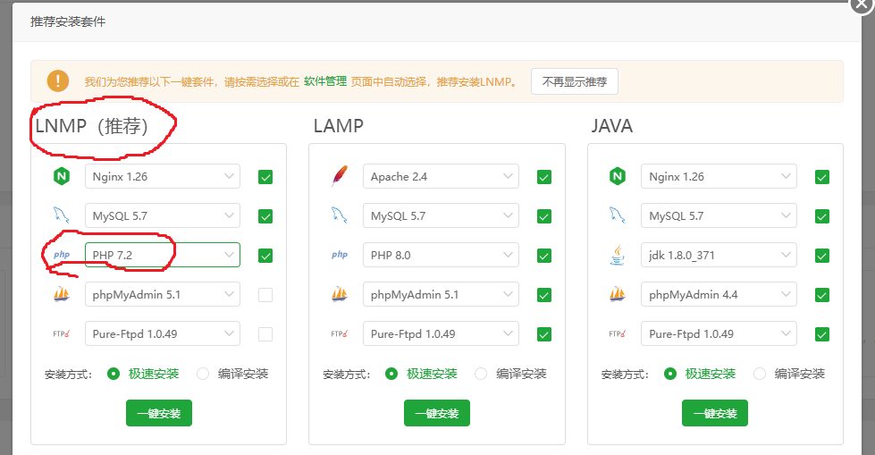Click the phpMyAdmin sailboat icon in JAVA panel
The image size is (875, 455).
pos(618,294)
